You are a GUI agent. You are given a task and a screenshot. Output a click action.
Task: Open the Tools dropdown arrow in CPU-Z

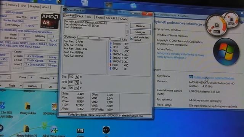pyautogui.click(x=21, y=85)
